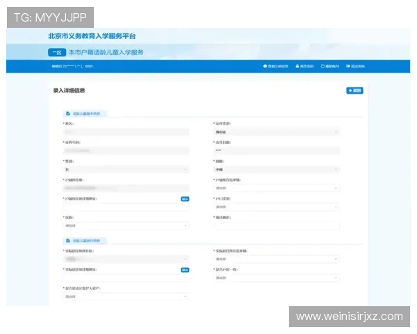
Task: Expand the 民族 dropdown
Action: point(126,225)
